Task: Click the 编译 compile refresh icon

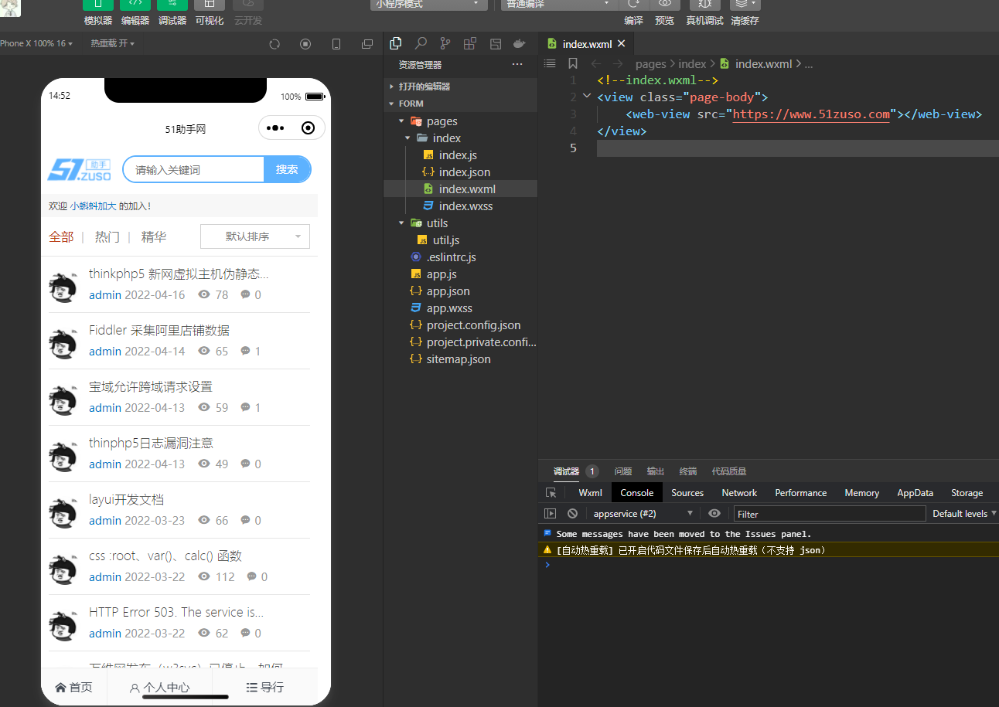Action: click(633, 4)
